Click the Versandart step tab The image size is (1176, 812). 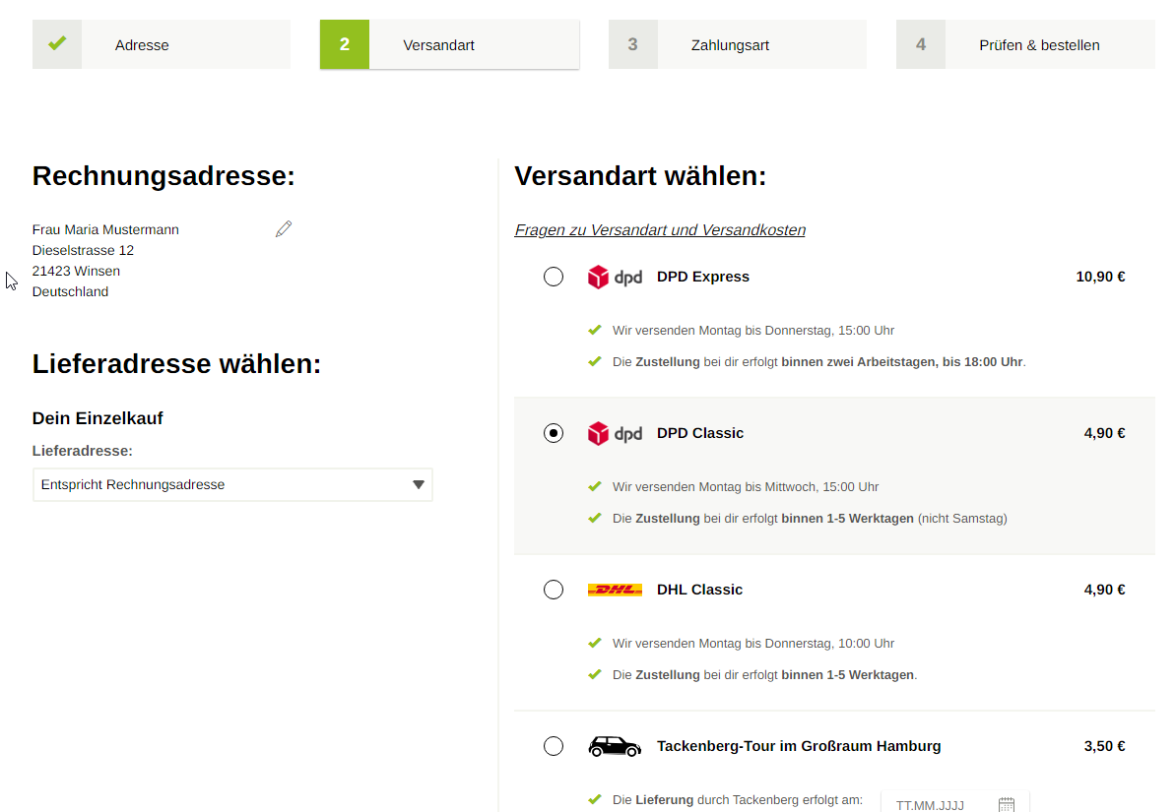coord(449,44)
